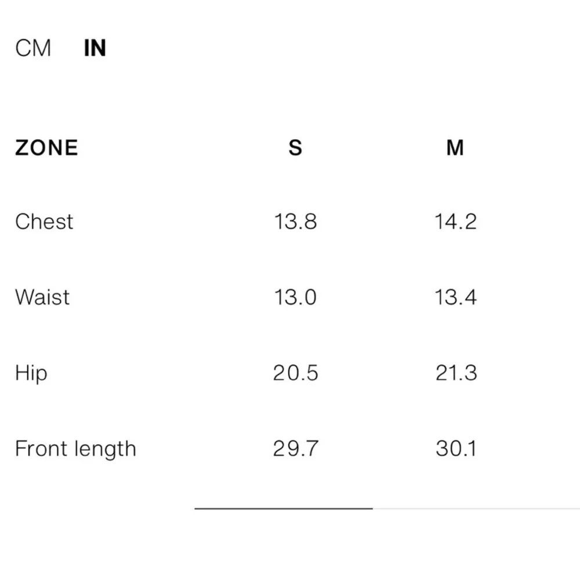This screenshot has height=580, width=580.
Task: Click the 21.3 hip value for M
Action: tap(456, 373)
